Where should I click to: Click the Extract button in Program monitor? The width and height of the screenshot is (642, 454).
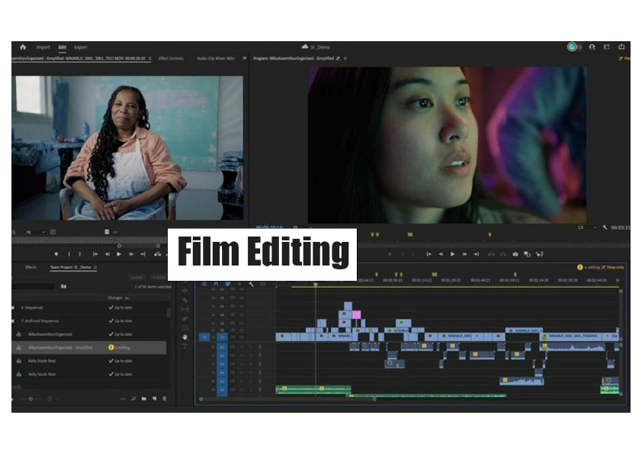[x=503, y=254]
